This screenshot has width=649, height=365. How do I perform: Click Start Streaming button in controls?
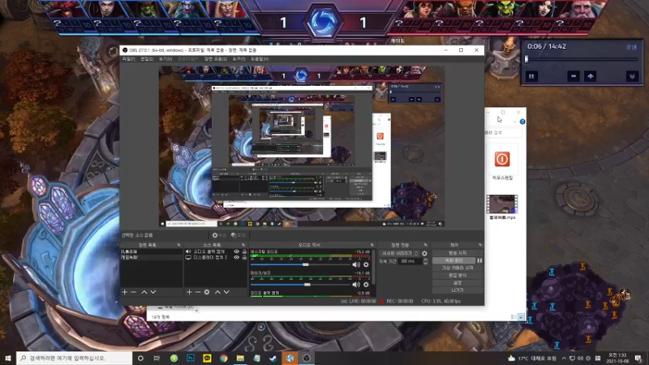458,253
